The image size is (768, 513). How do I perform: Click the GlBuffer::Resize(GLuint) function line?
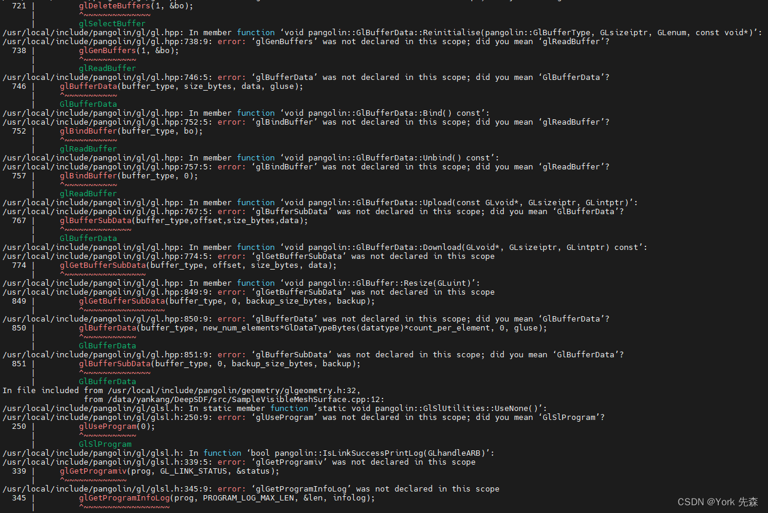coord(241,283)
